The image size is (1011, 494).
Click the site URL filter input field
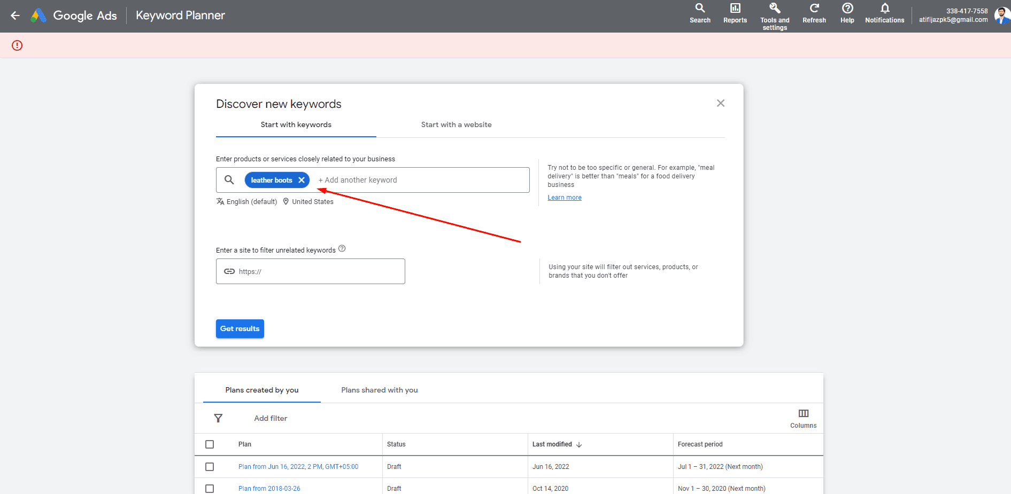click(x=318, y=271)
